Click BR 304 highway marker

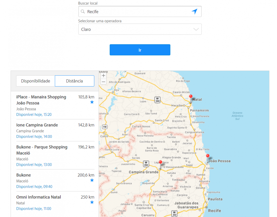point(157,100)
